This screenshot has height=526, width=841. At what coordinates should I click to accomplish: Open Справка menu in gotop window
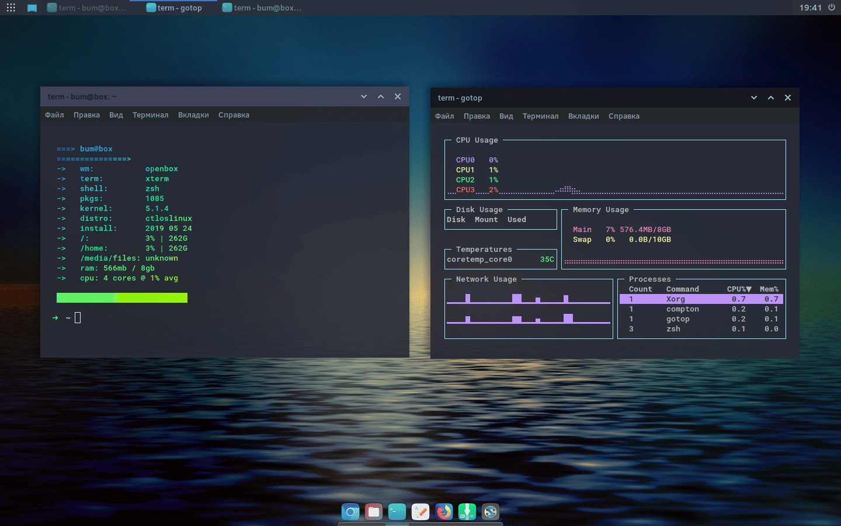click(624, 116)
